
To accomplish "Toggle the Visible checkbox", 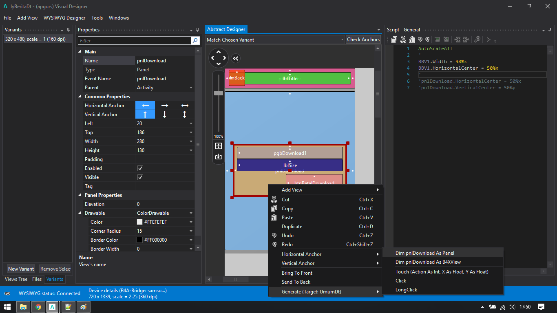I will click(x=140, y=177).
